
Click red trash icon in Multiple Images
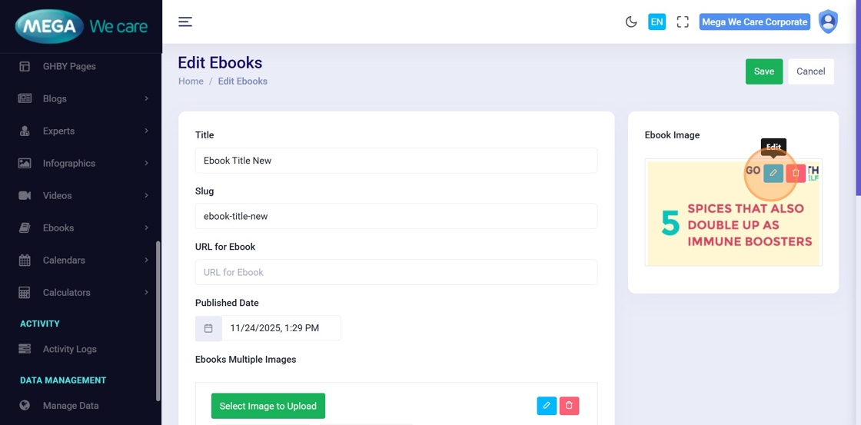[569, 406]
